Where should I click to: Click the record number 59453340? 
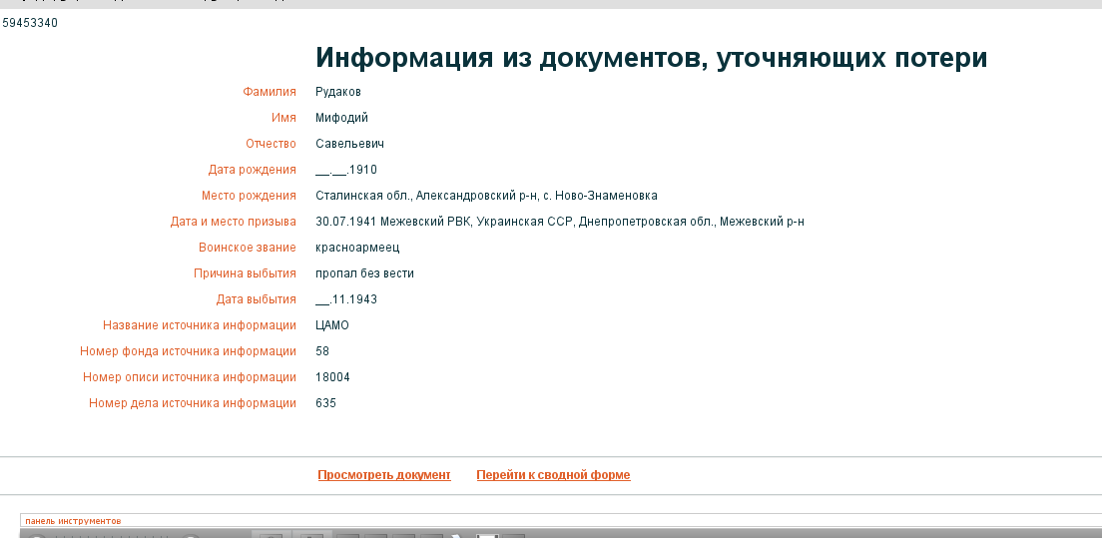[x=30, y=23]
